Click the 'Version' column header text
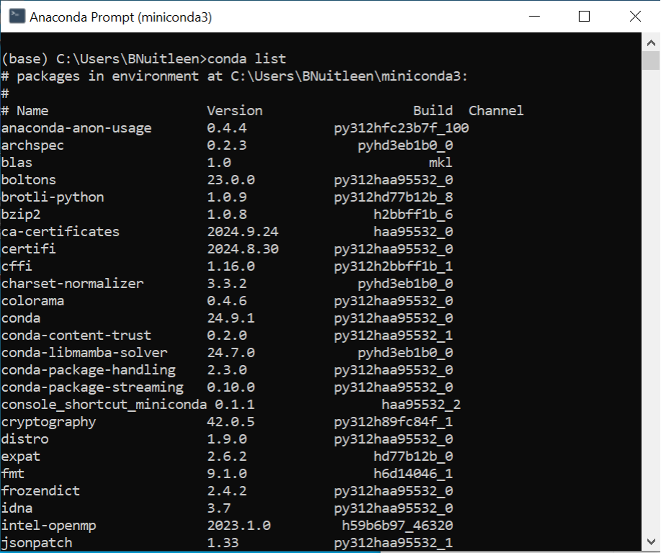Viewport: 661px width, 553px height. [235, 111]
